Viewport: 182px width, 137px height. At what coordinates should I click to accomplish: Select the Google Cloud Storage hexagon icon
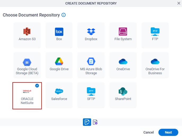pos(27,62)
